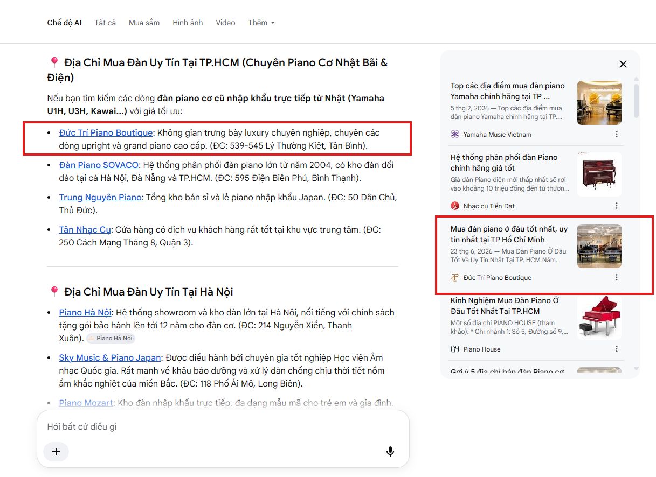This screenshot has width=656, height=477.
Task: Switch to the Tất cả tab
Action: click(x=105, y=23)
